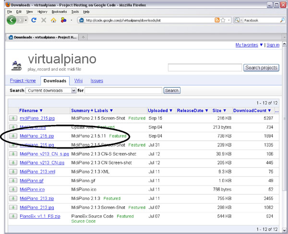Click the site identity icon in address bar
This screenshot has height=234, width=288.
(82, 20)
